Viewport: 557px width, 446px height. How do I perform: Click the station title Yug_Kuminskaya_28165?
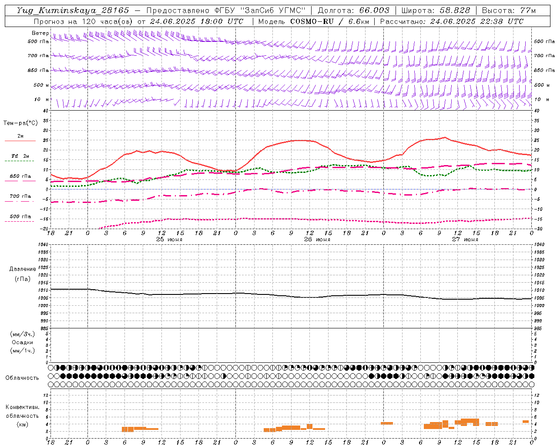(73, 10)
